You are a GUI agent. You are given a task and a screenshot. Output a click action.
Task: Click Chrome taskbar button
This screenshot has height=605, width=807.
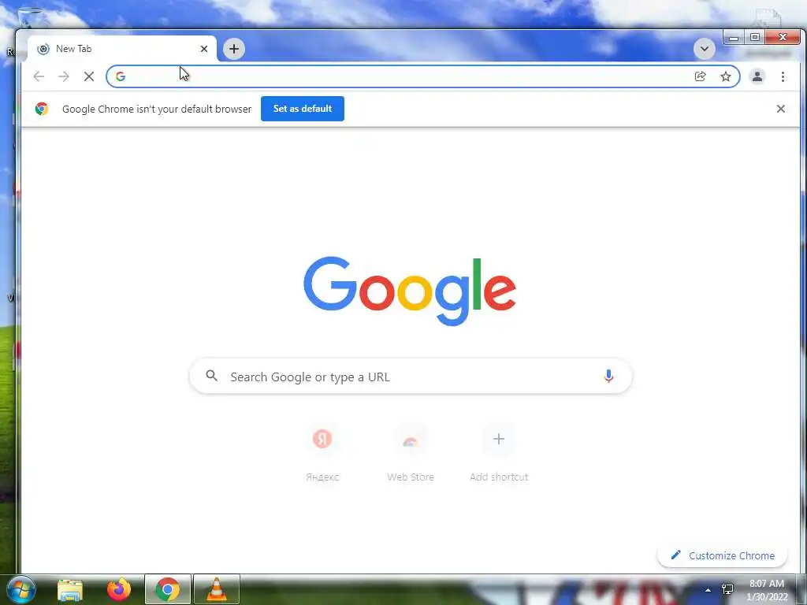pyautogui.click(x=168, y=589)
